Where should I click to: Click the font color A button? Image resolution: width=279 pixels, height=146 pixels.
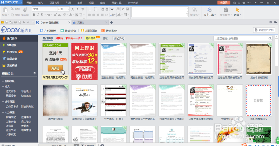pyautogui.click(x=71, y=15)
